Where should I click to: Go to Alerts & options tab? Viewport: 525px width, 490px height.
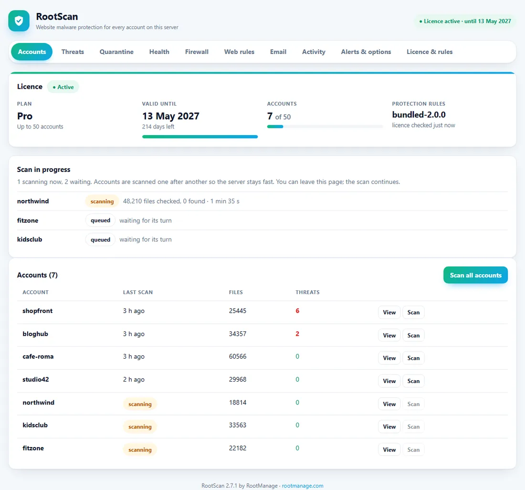pyautogui.click(x=366, y=52)
